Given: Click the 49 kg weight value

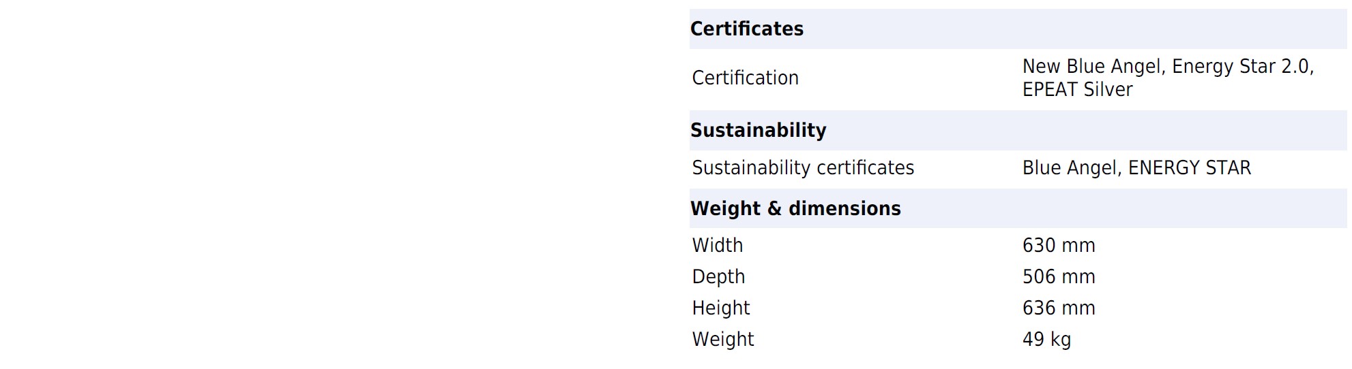Looking at the screenshot, I should click(1046, 339).
